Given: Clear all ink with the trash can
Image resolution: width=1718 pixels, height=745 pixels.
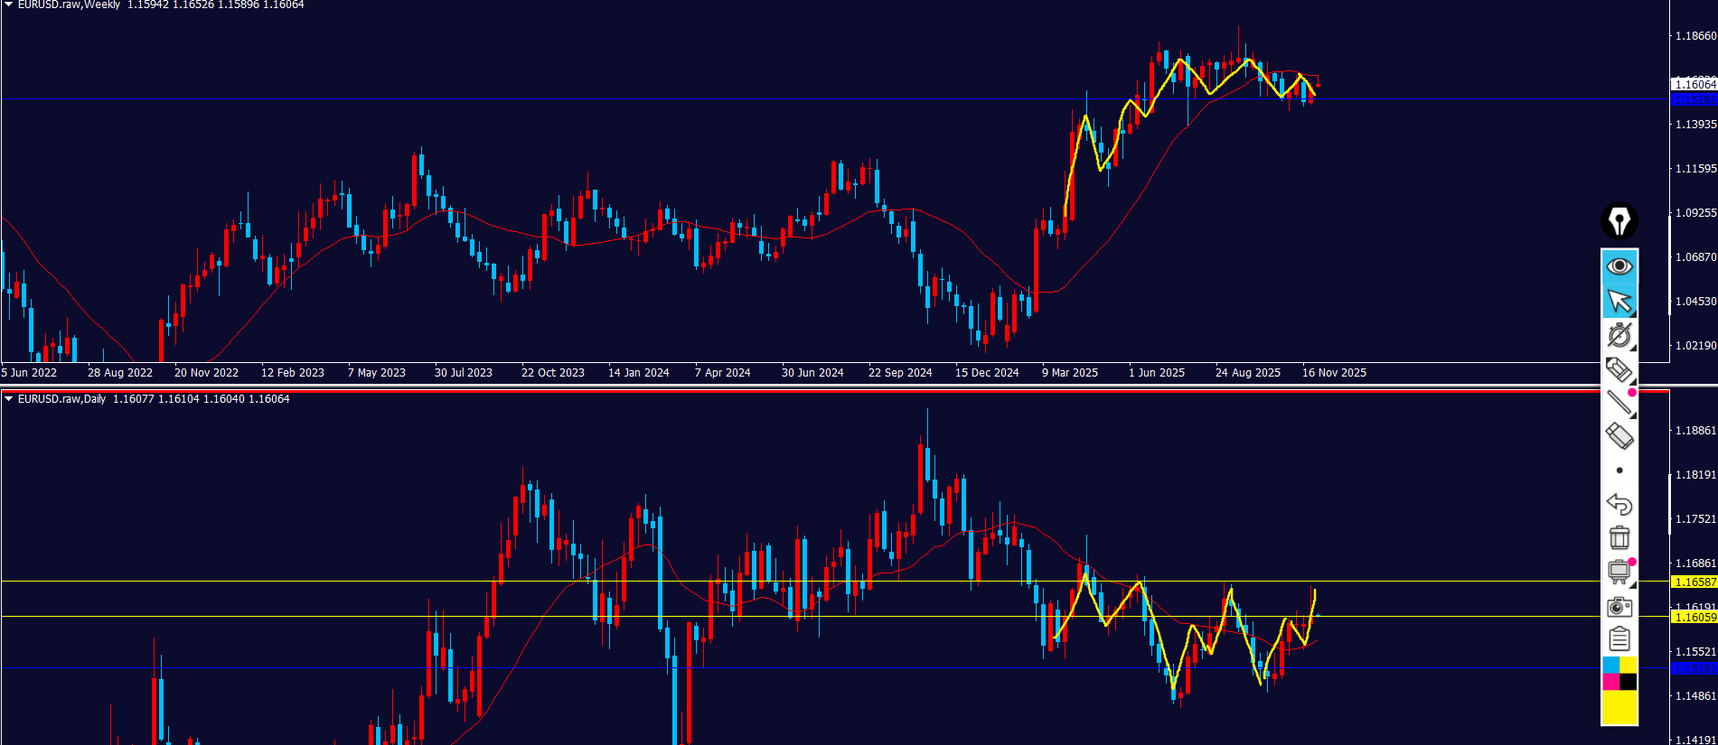Looking at the screenshot, I should [x=1619, y=538].
